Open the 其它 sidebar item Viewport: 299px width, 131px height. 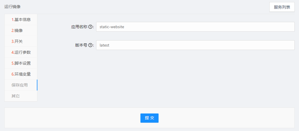click(x=16, y=96)
